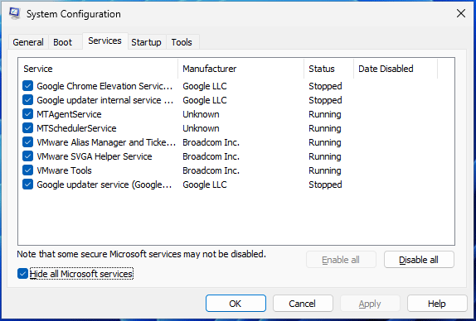Close the System Configuration window

(x=461, y=13)
